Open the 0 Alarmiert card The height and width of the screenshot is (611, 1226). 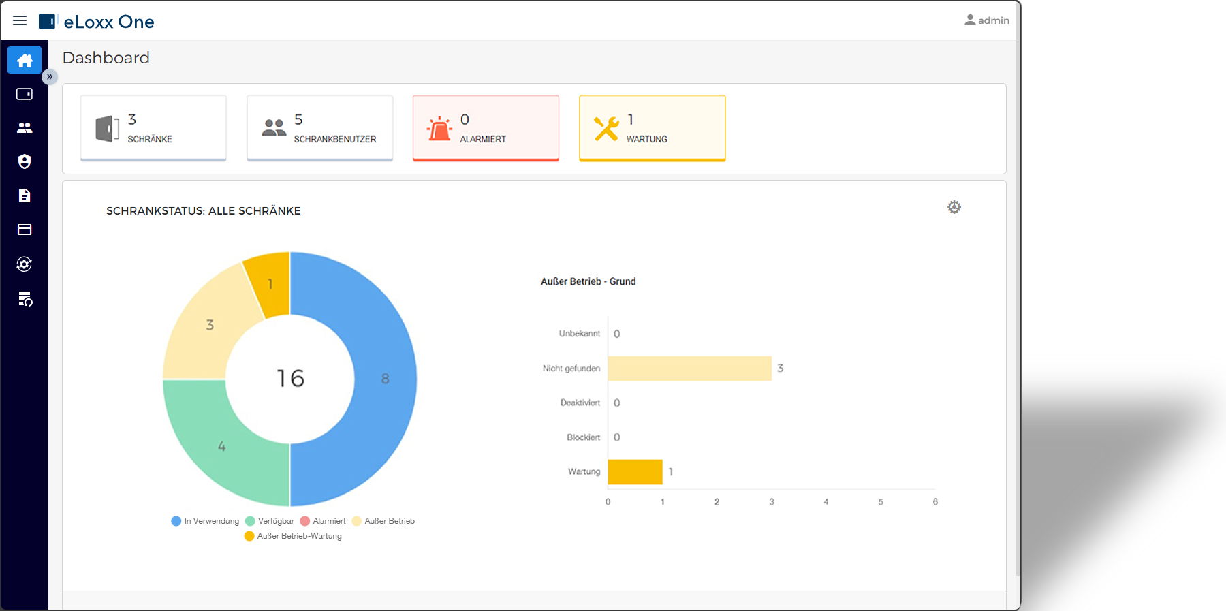coord(486,128)
